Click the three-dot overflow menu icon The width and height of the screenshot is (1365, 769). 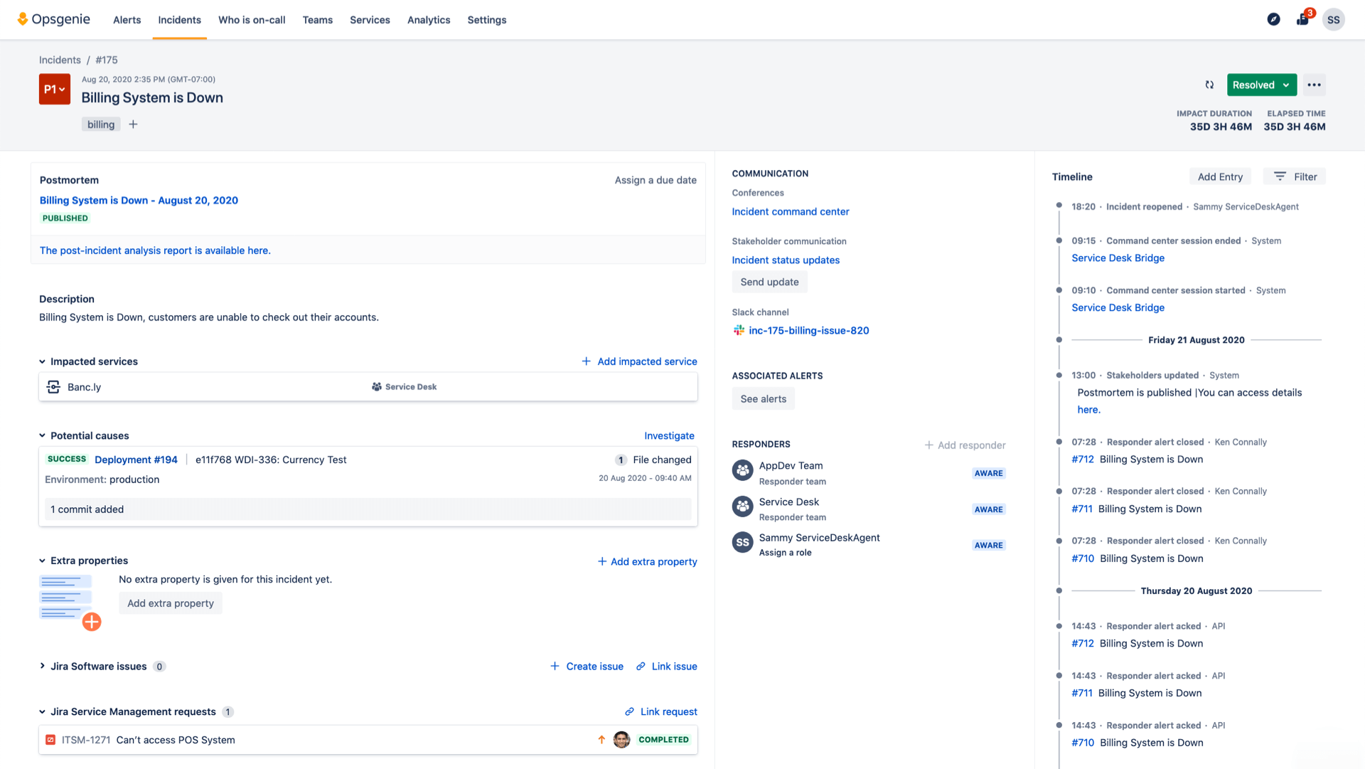pos(1315,85)
